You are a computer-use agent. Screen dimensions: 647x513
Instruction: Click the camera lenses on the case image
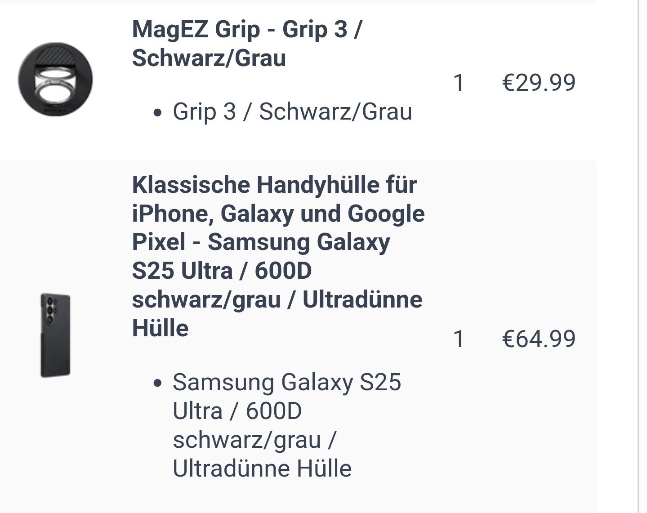click(x=49, y=310)
